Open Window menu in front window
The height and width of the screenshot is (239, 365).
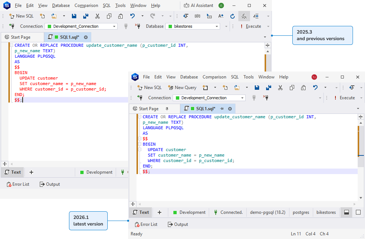(266, 77)
